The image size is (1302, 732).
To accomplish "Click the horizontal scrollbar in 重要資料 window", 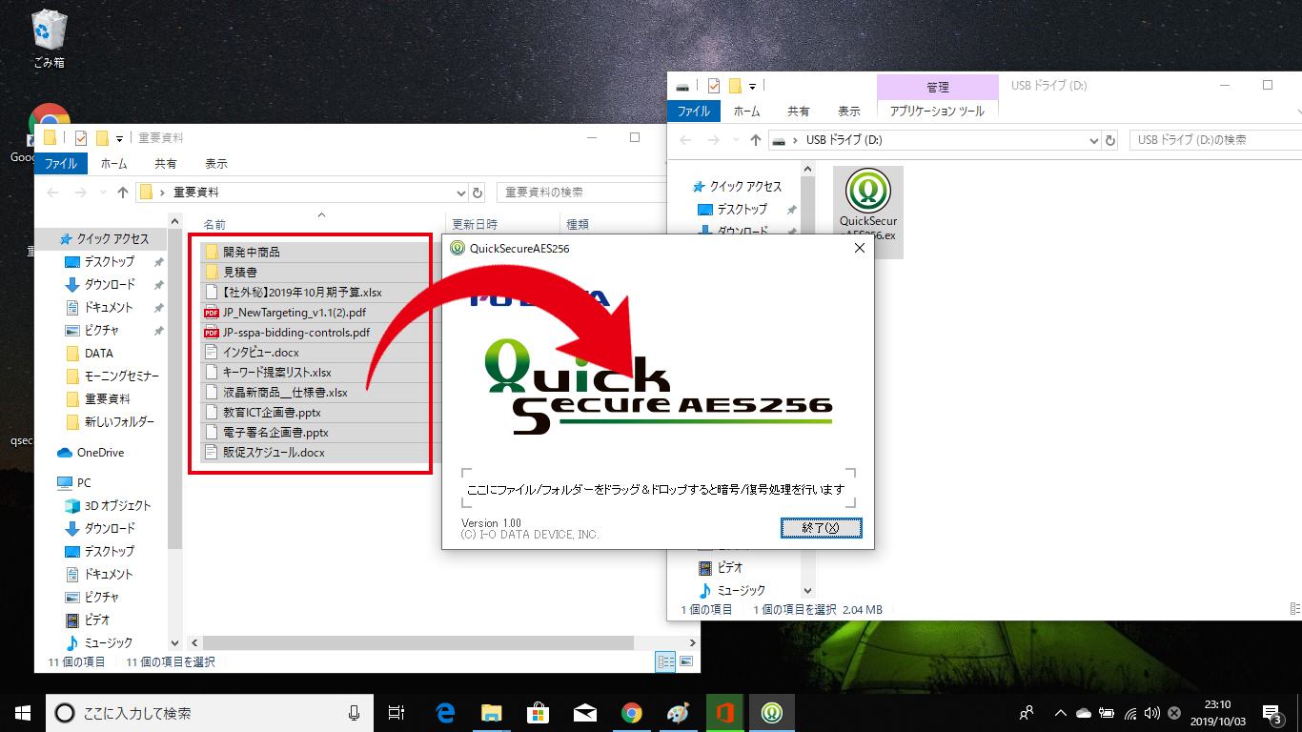I will [417, 643].
